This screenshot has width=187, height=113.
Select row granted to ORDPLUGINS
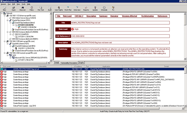(x=92, y=77)
